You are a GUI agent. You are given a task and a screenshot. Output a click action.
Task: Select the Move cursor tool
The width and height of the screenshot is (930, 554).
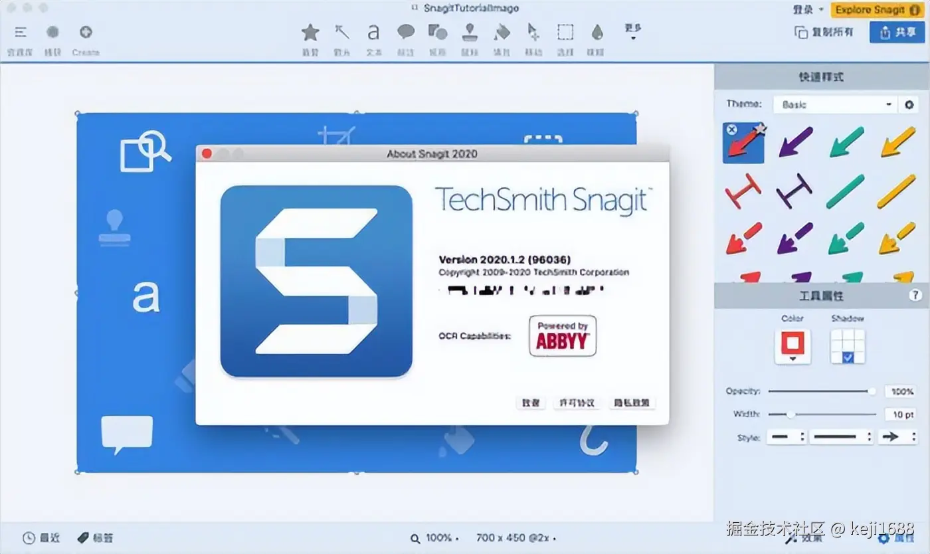(533, 32)
